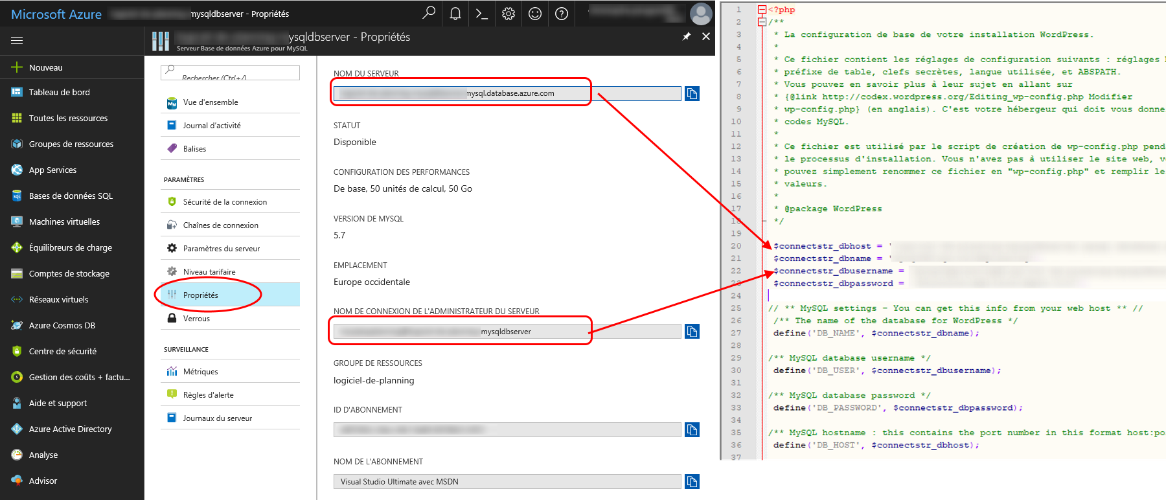Open the search magnifier in top bar
Screen dimensions: 1166x500
[x=428, y=13]
